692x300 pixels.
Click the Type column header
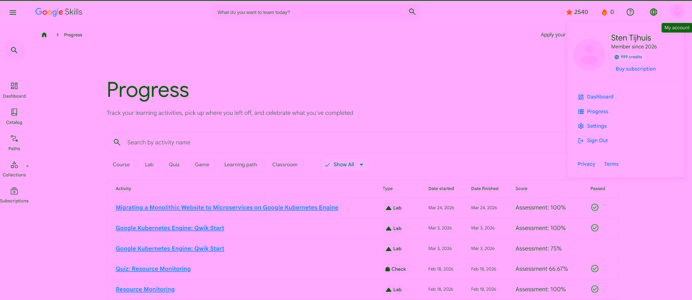point(388,189)
